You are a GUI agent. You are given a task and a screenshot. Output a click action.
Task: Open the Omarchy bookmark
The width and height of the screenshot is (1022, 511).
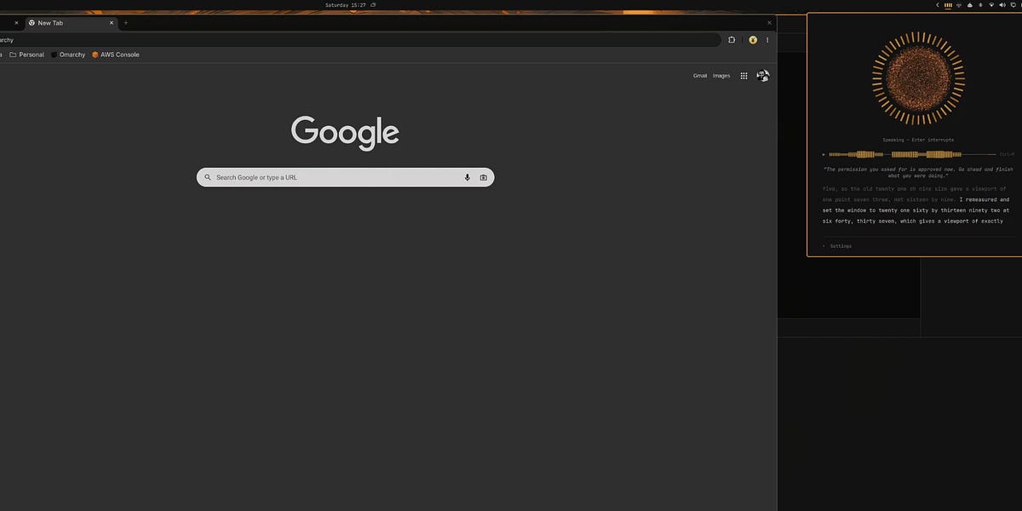(68, 55)
